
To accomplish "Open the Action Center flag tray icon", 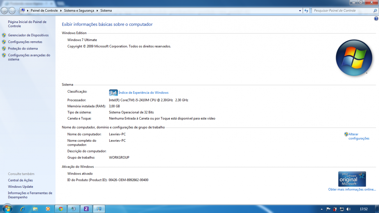I will click(x=328, y=209).
